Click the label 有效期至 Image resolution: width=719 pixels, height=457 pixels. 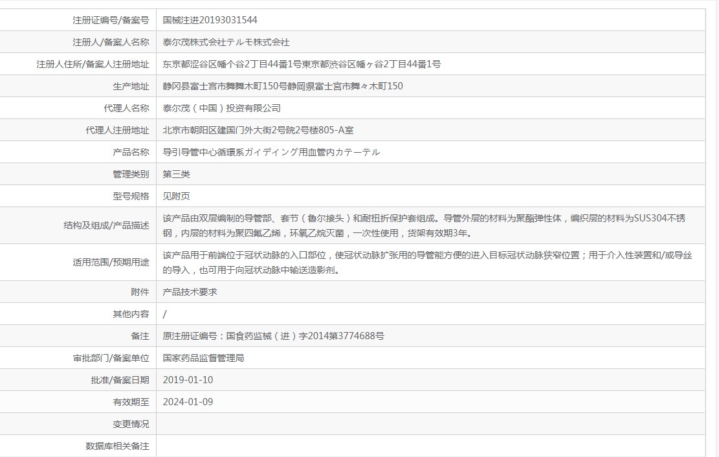click(x=131, y=402)
